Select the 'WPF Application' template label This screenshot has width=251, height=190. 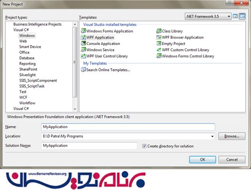point(100,37)
